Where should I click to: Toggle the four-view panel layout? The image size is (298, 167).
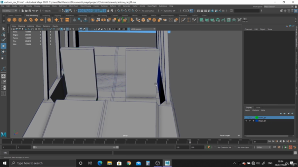point(3,82)
